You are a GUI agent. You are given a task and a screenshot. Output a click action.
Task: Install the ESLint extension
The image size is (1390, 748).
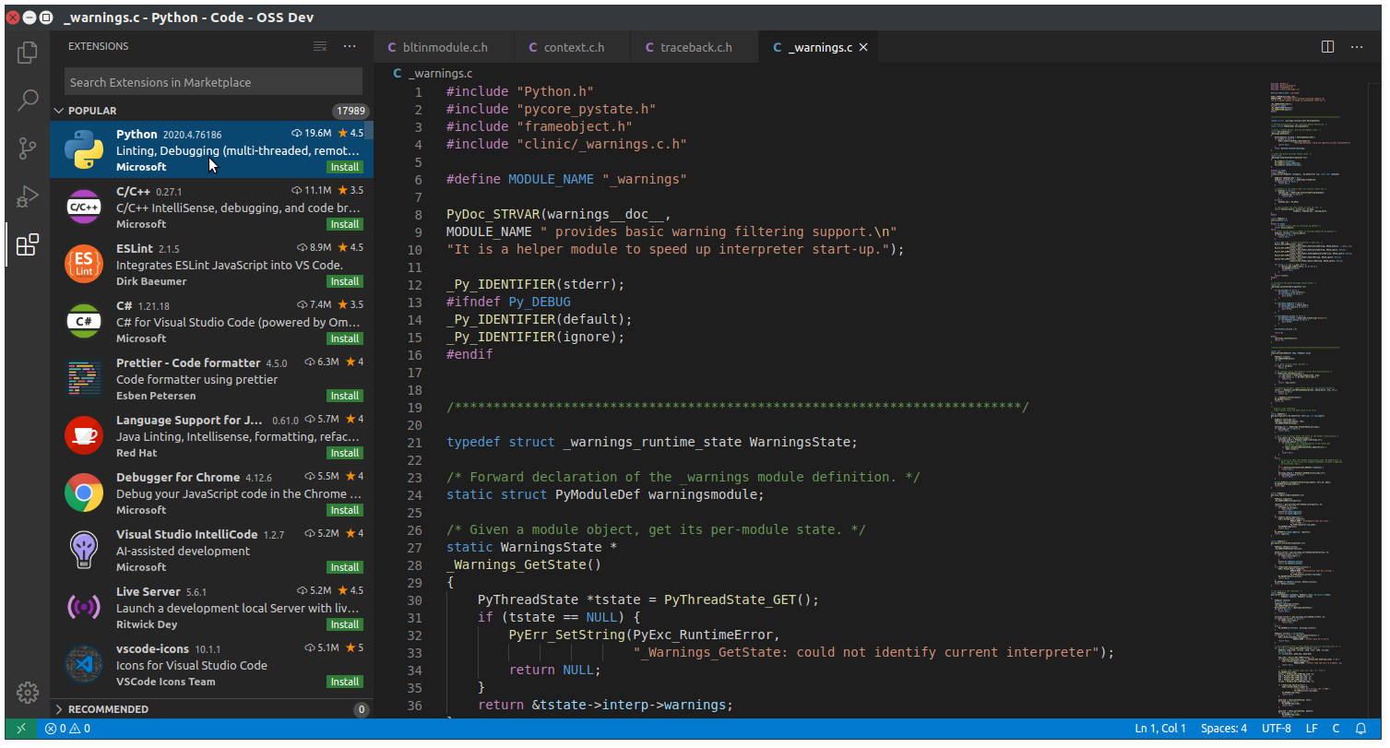coord(345,281)
